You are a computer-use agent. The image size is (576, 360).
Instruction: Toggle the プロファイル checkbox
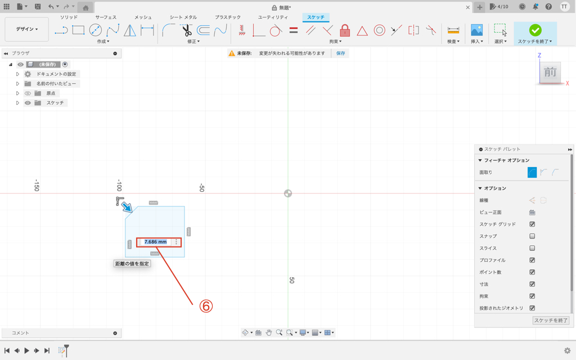(532, 260)
